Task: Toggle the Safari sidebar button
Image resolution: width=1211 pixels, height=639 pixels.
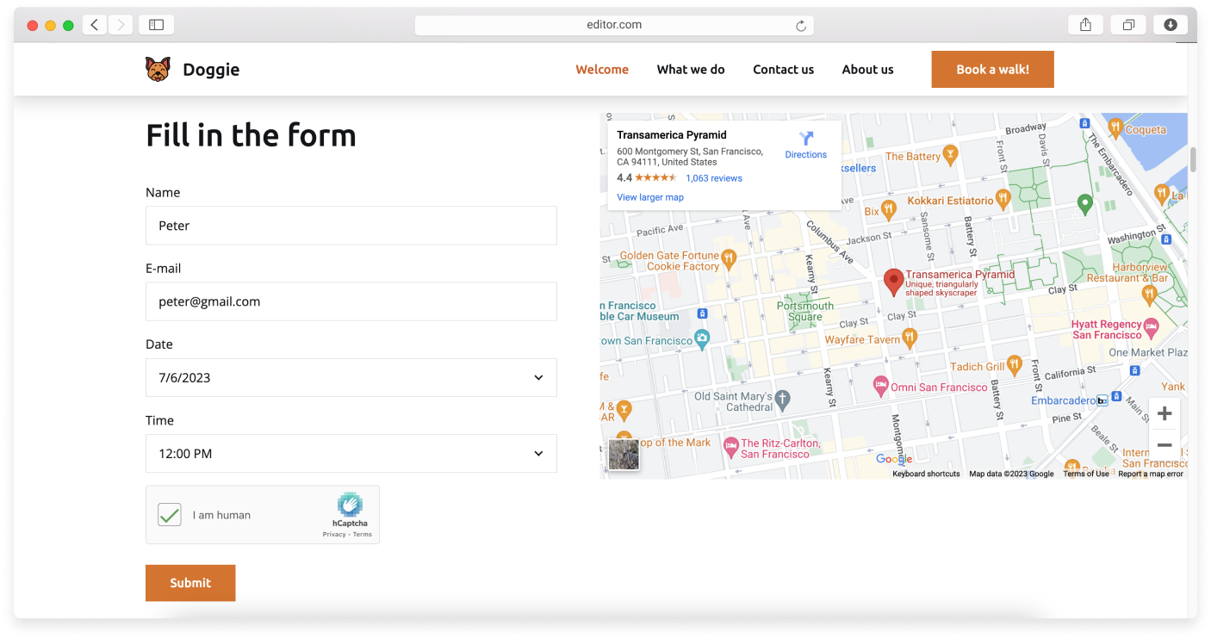Action: [x=156, y=25]
